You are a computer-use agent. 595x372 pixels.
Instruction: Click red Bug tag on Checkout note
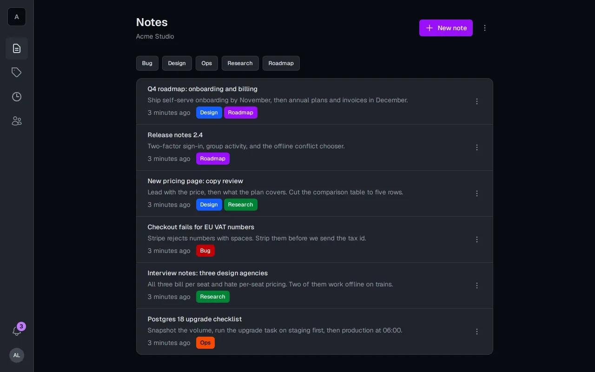coord(205,251)
